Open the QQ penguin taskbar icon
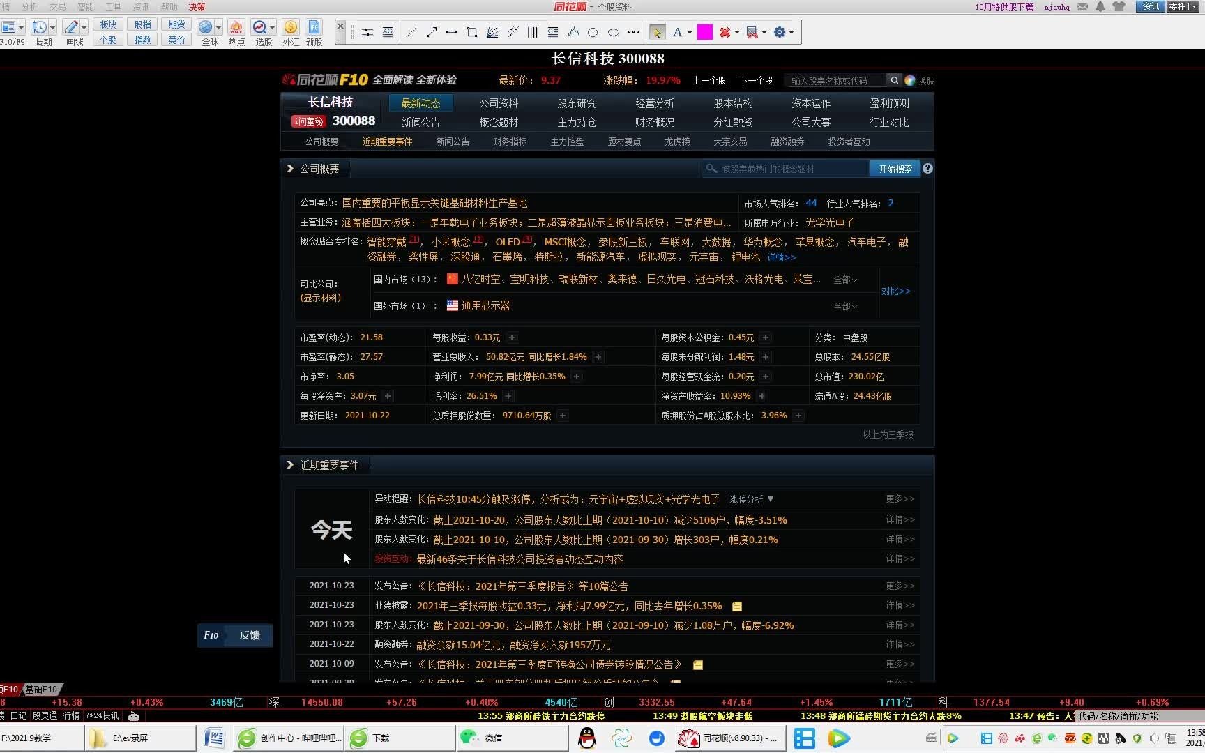 (588, 738)
